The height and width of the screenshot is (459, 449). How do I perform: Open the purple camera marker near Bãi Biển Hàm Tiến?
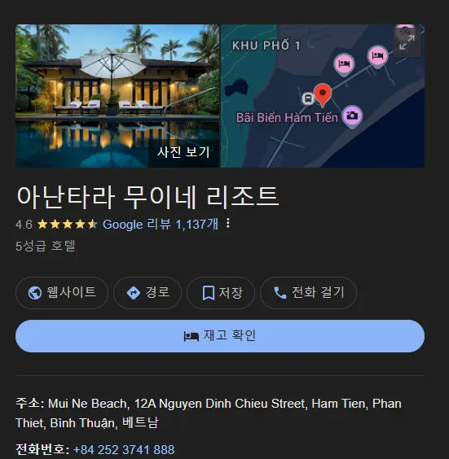click(352, 116)
